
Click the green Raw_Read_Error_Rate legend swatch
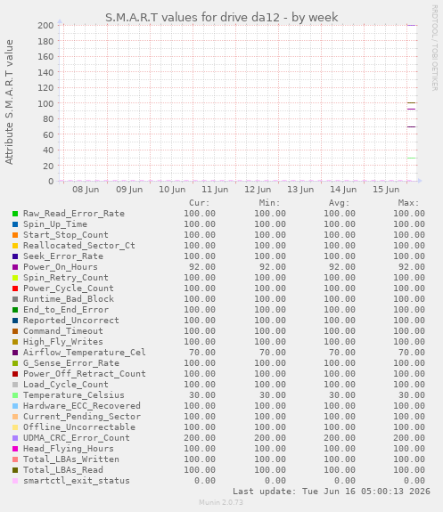[15, 214]
